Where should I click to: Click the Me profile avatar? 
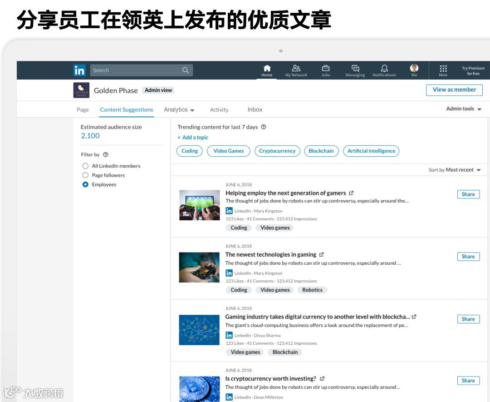[414, 68]
